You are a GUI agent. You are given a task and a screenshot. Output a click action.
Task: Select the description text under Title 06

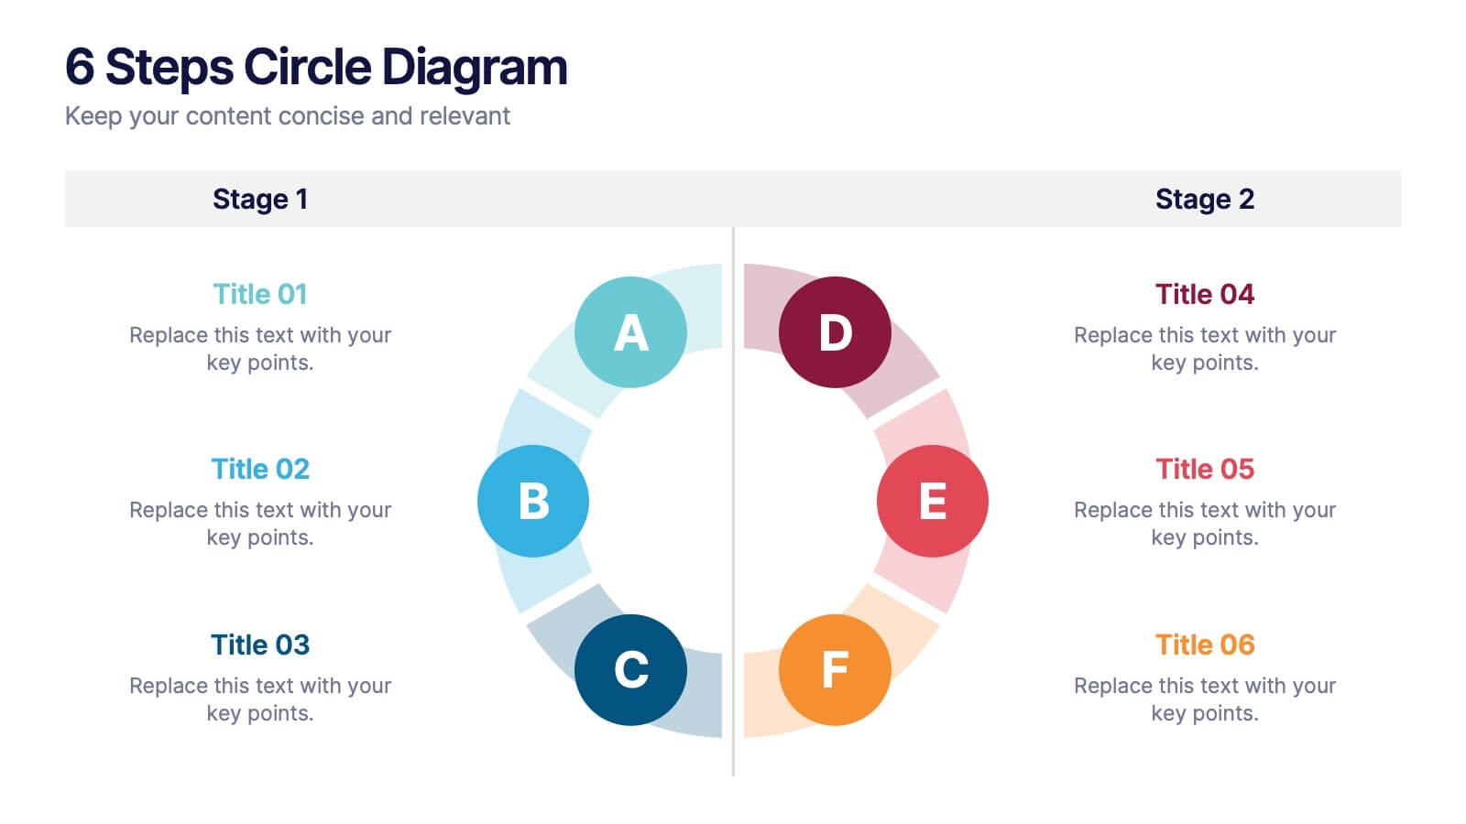click(x=1205, y=699)
